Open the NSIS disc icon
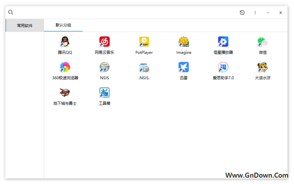 tap(104, 67)
